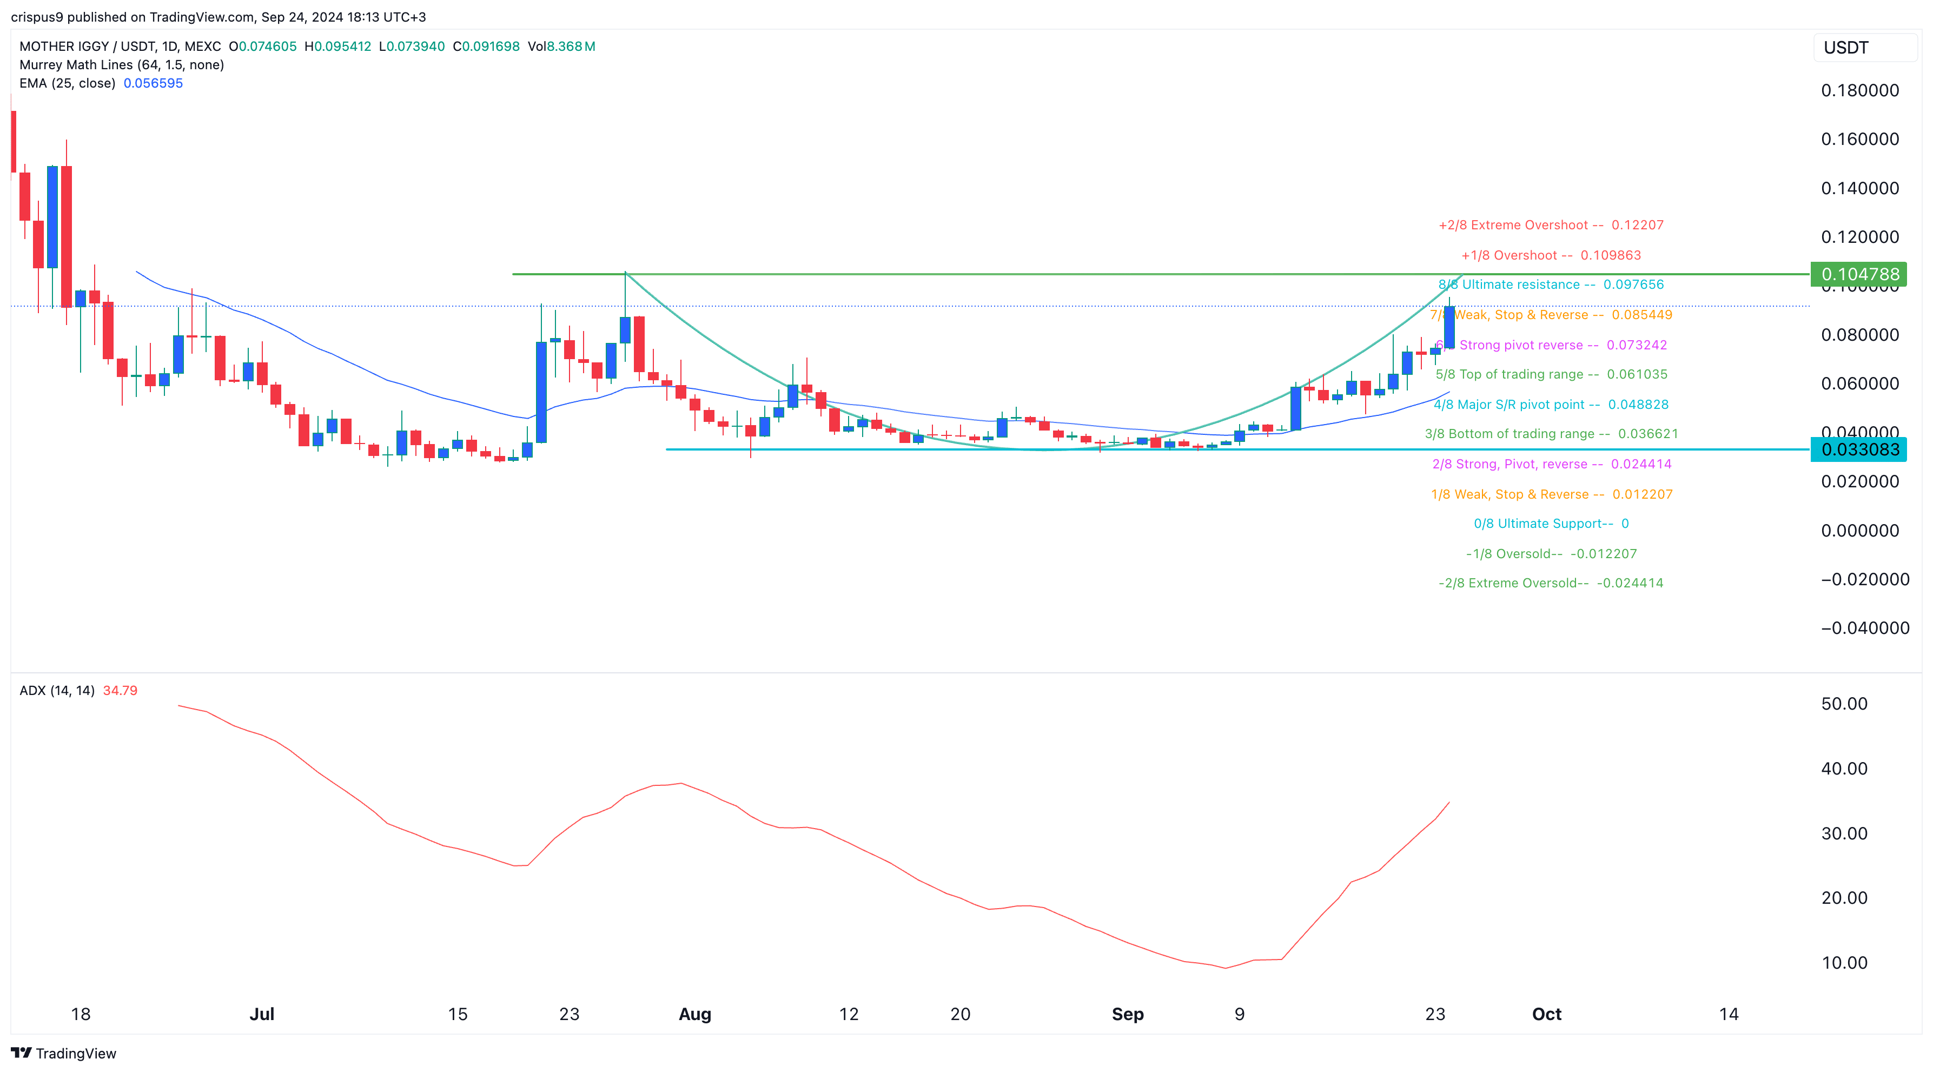This screenshot has width=1933, height=1072.
Task: Click the 0.180000 price axis value
Action: [x=1859, y=91]
